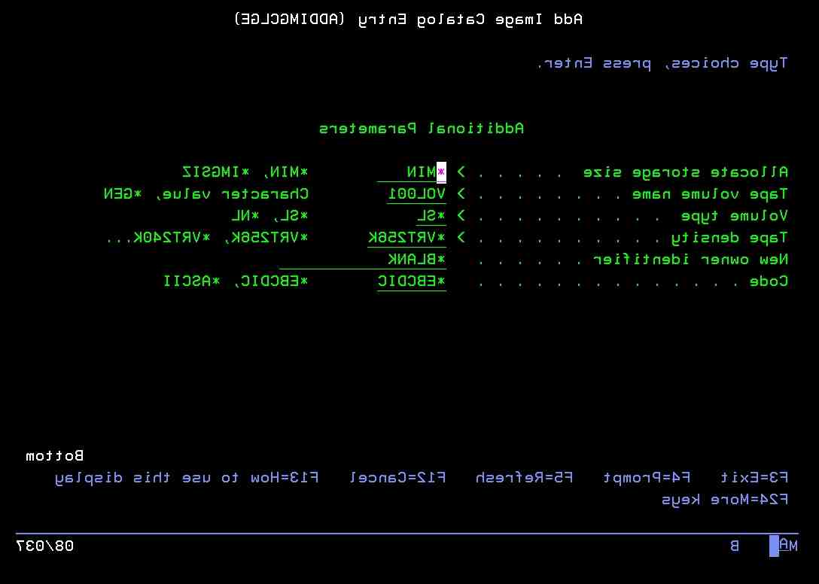Select the Tape volume name VOL001 field

point(417,194)
